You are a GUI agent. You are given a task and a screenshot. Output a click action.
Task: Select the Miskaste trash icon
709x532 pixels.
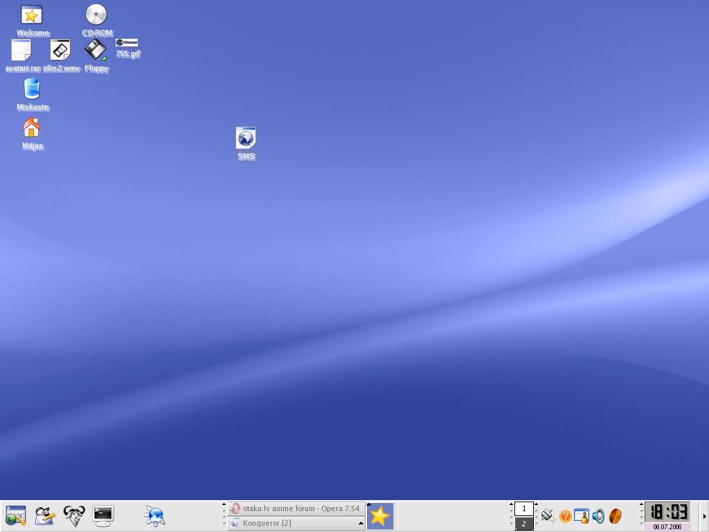[x=32, y=89]
